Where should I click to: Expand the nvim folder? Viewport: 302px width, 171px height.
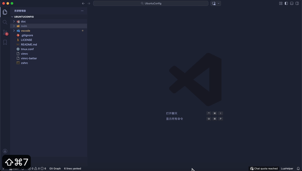14,26
